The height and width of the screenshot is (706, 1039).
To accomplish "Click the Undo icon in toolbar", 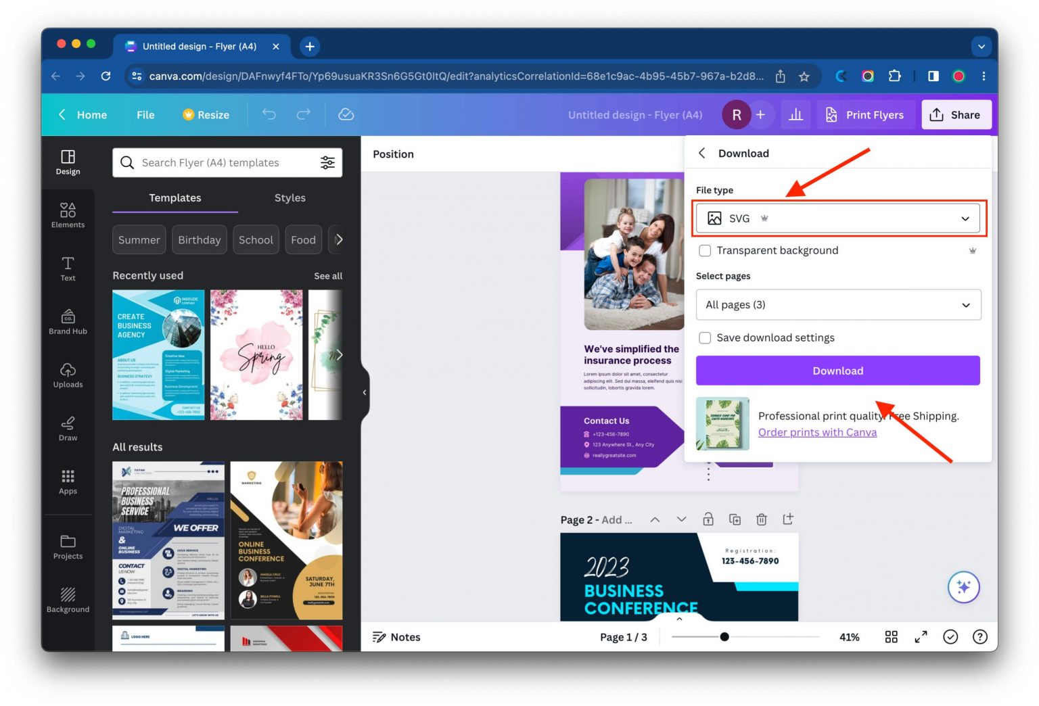I will tap(269, 114).
